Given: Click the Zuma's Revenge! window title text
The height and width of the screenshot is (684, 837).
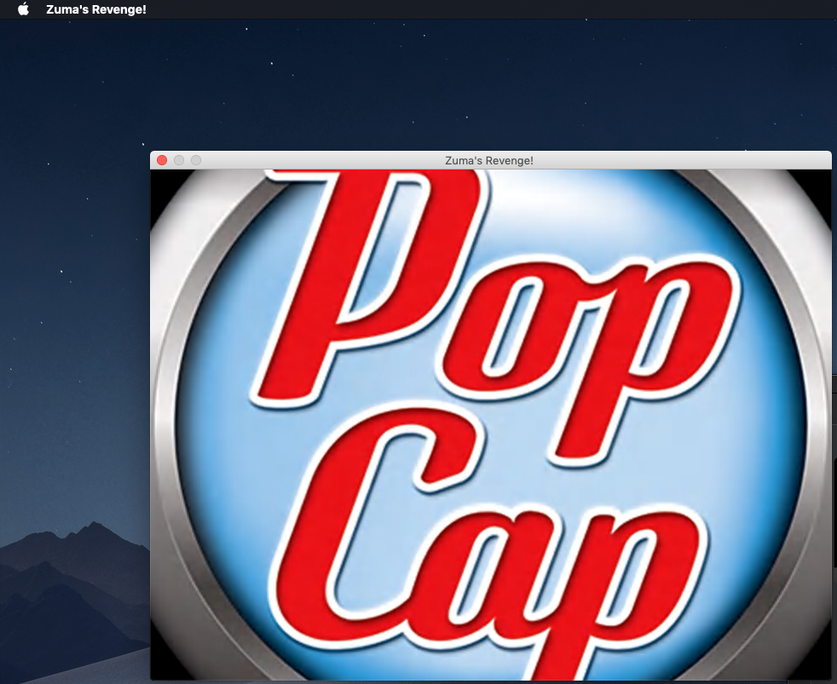Looking at the screenshot, I should [489, 161].
